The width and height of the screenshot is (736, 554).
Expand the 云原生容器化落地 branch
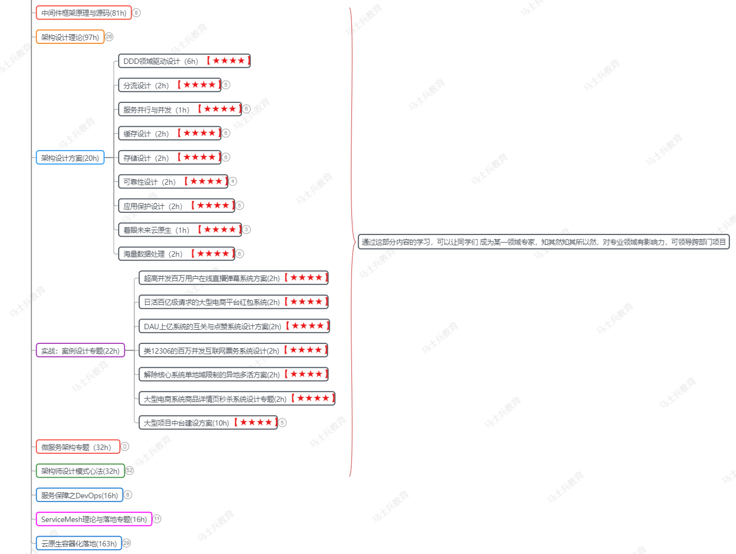point(126,543)
